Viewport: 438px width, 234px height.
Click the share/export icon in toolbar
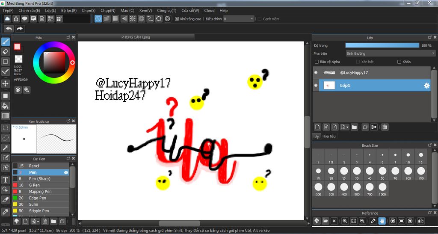[16, 19]
